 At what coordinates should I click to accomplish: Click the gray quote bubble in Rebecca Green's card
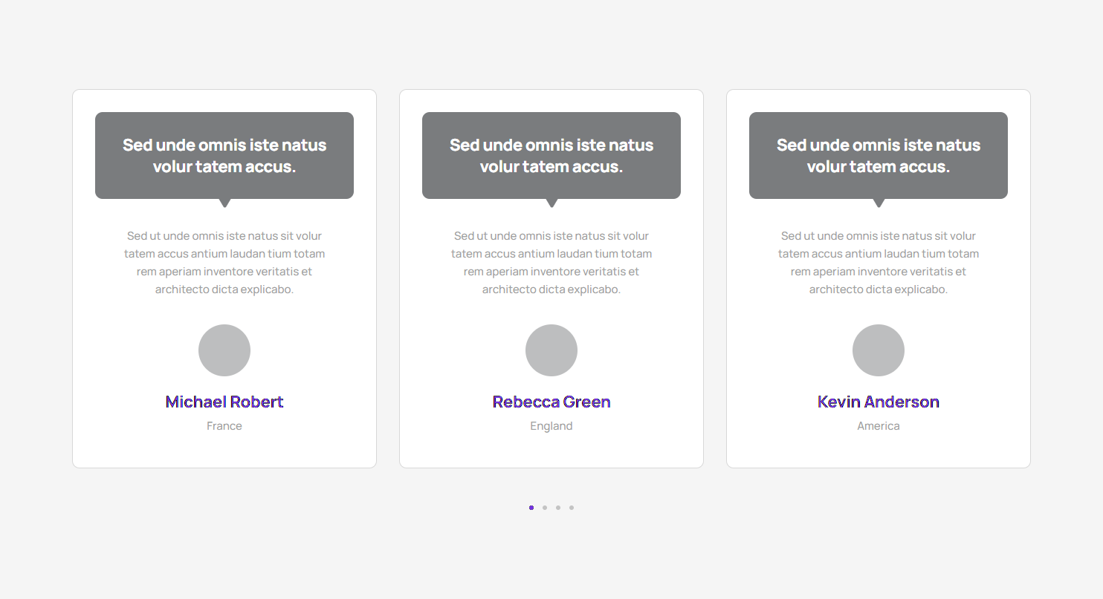click(x=551, y=155)
